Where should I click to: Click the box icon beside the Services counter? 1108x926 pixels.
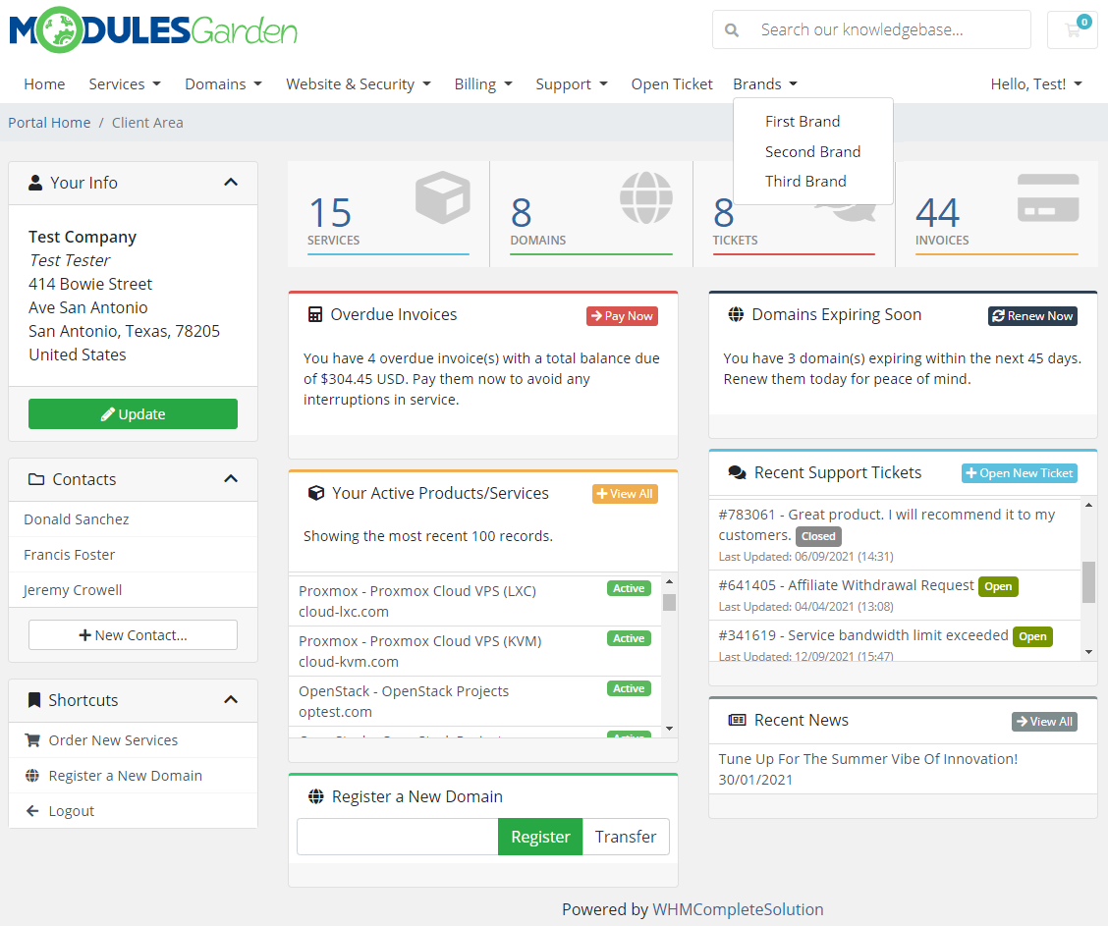click(x=442, y=197)
